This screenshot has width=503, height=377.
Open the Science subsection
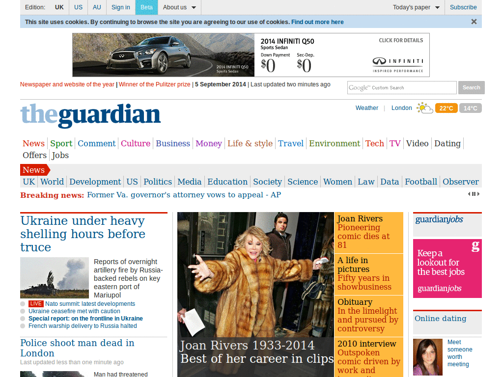tap(303, 182)
